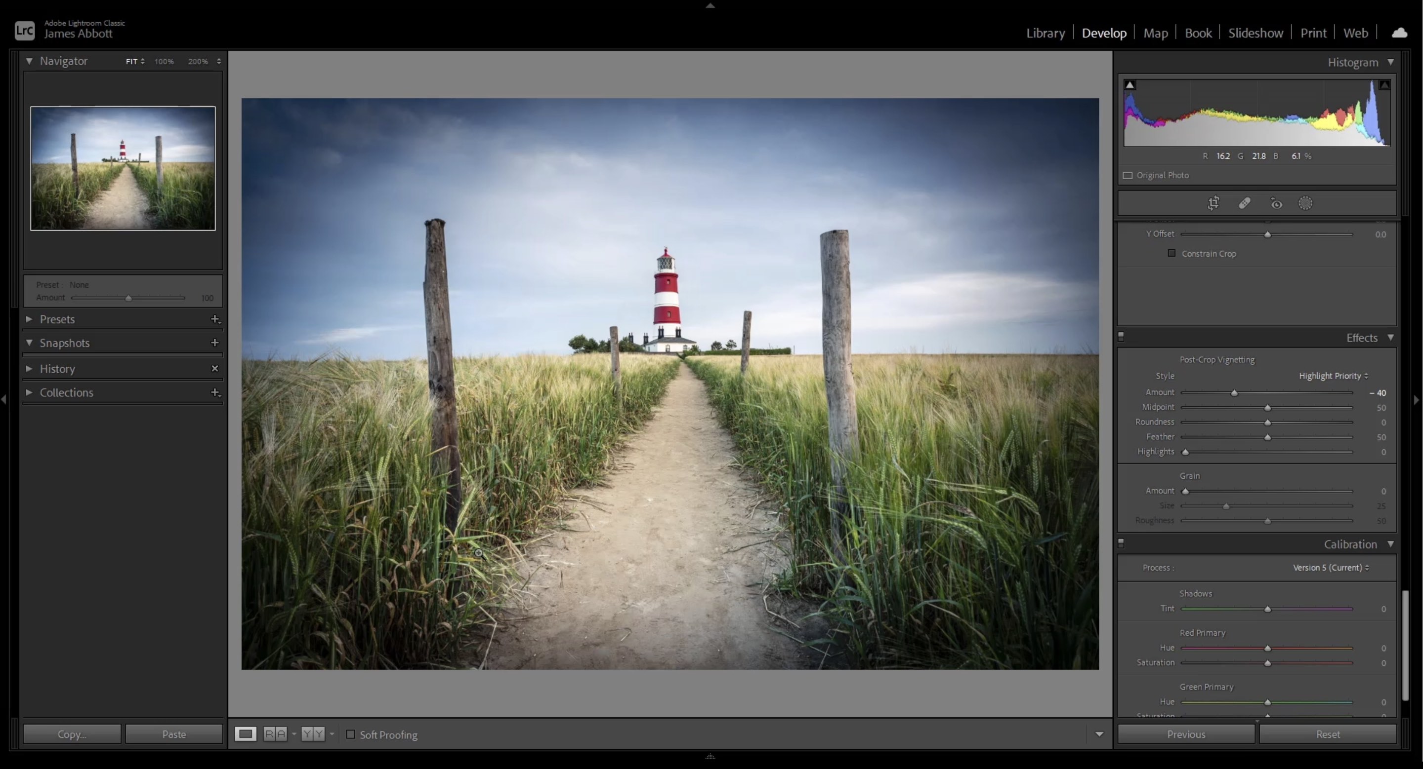Click the cloud sync icon top right

point(1400,32)
